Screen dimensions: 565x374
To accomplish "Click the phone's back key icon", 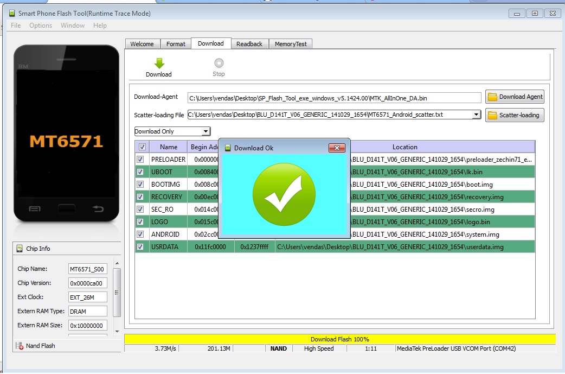I will click(98, 208).
